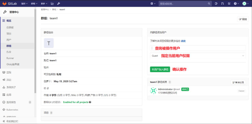This screenshot has width=252, height=124.
Task: Open the 项目 menu in navbar
Action: coord(25,3)
